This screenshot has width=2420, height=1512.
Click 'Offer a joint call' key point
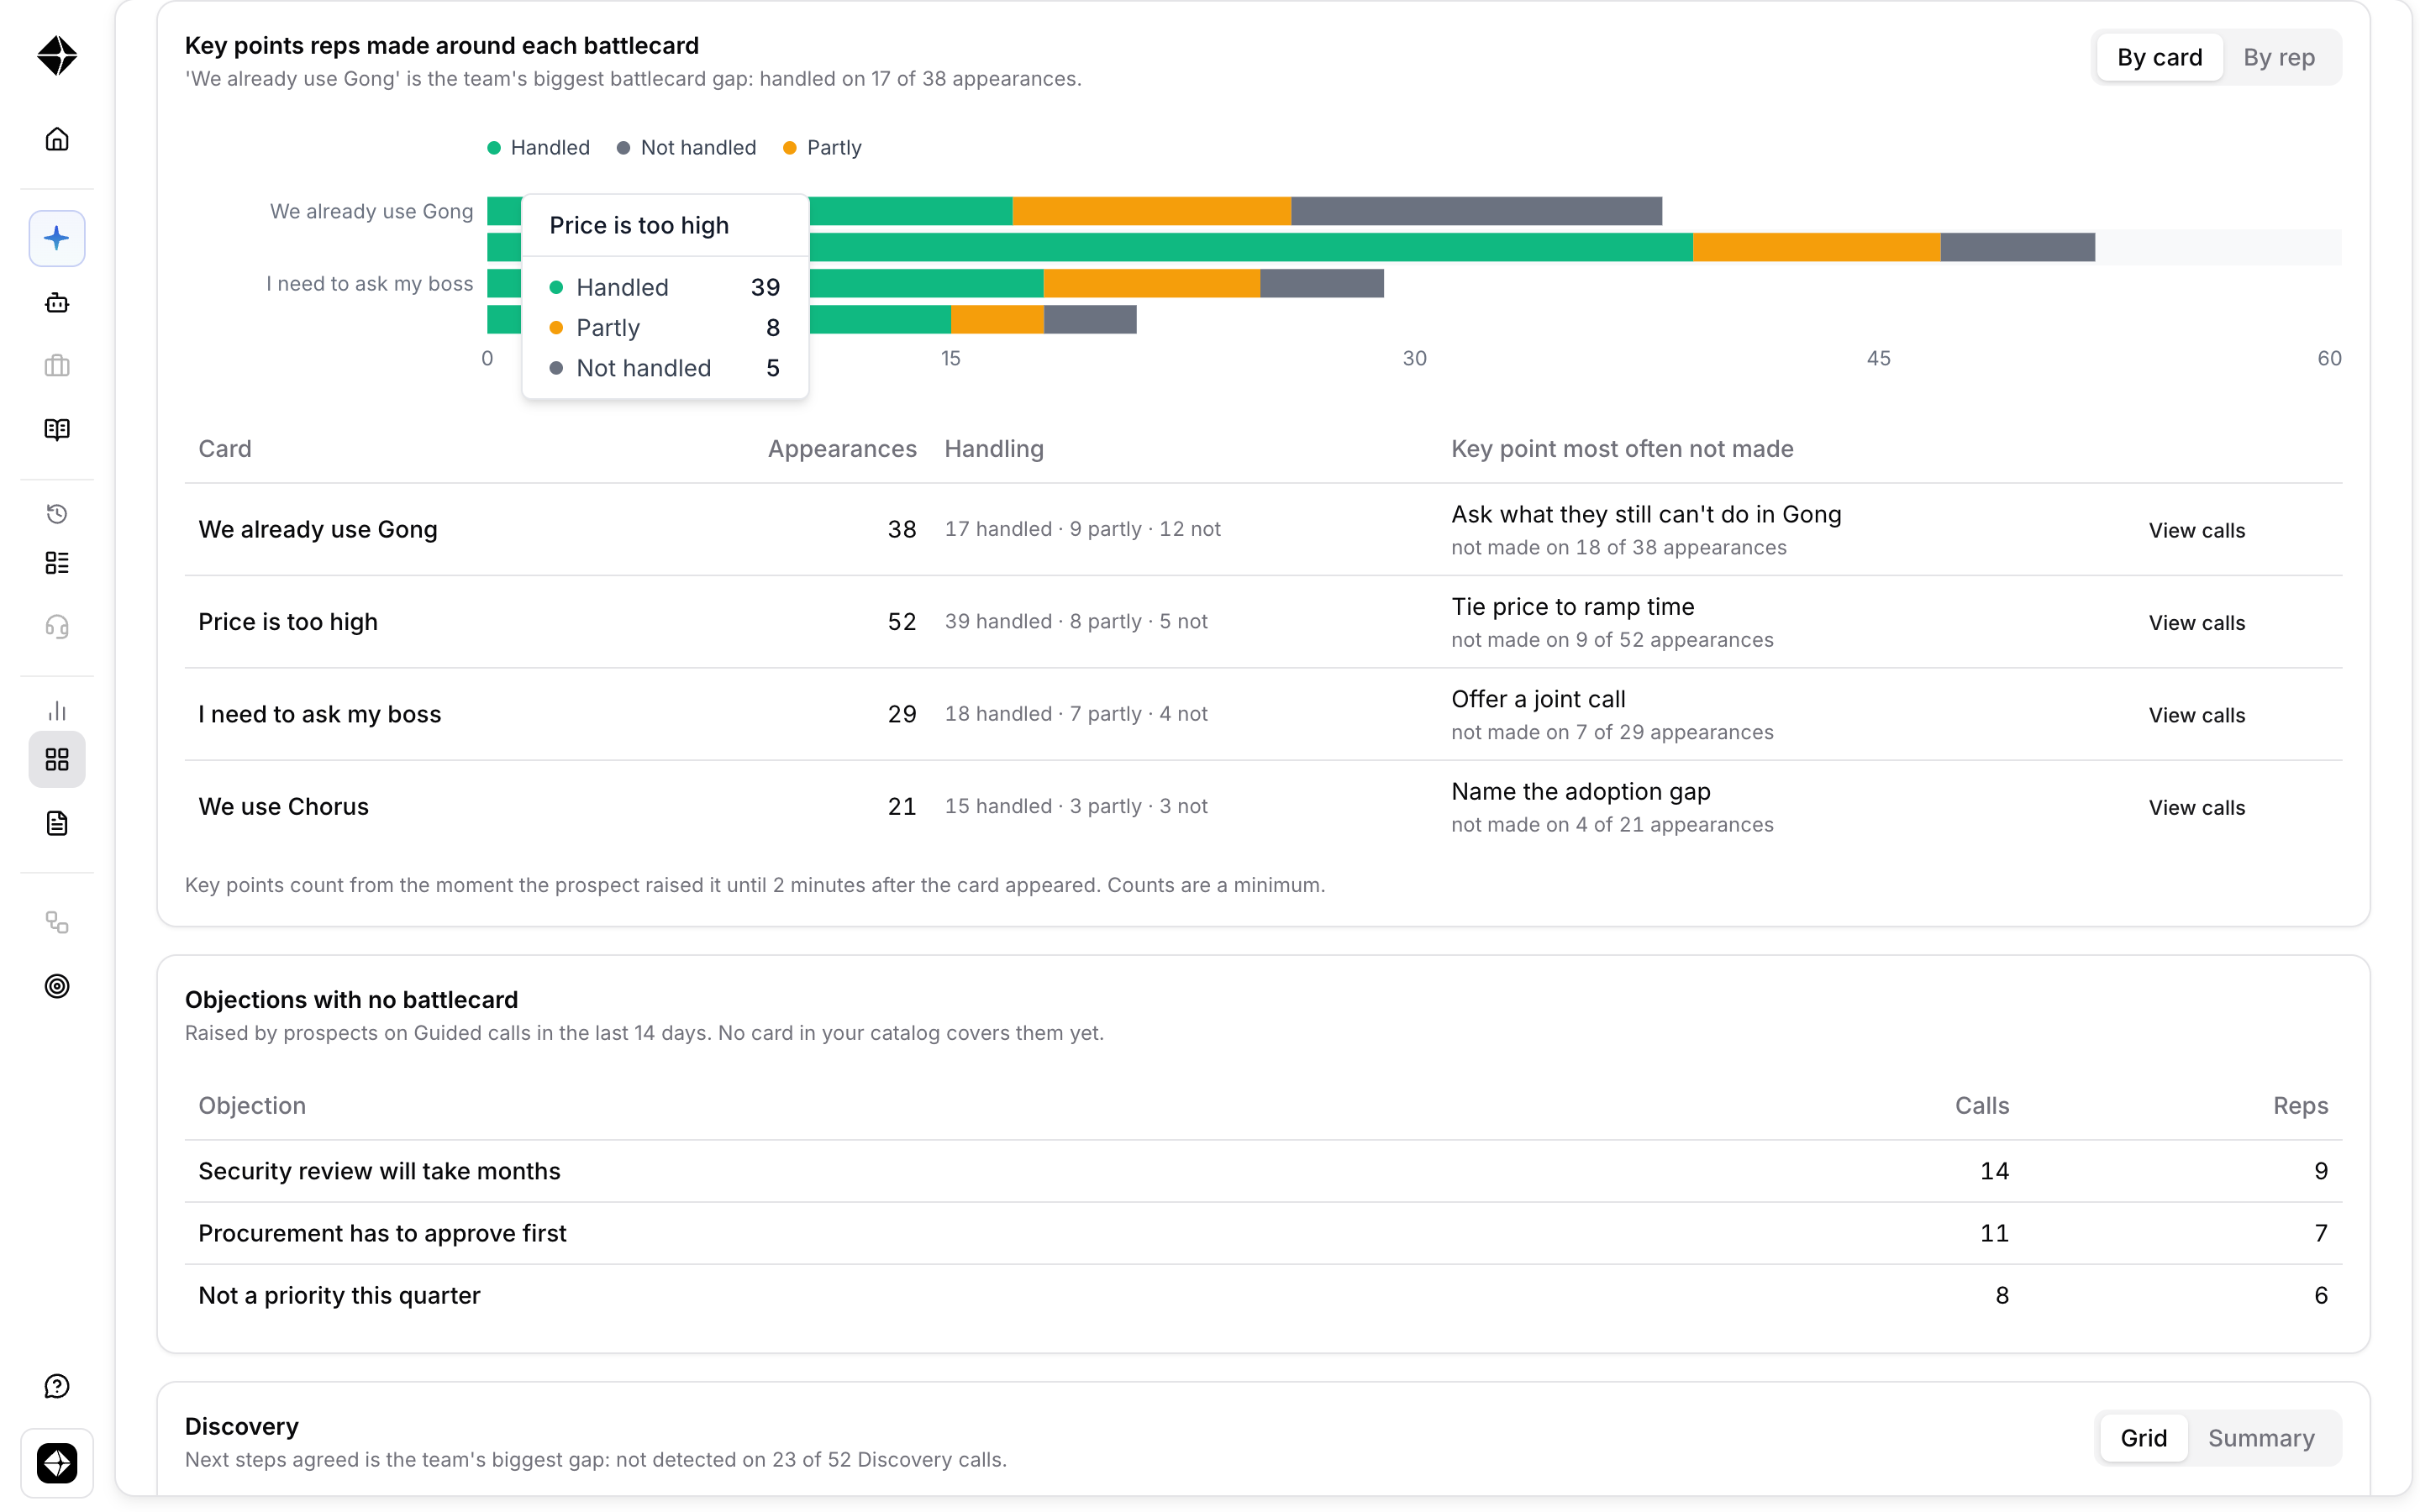(1538, 699)
